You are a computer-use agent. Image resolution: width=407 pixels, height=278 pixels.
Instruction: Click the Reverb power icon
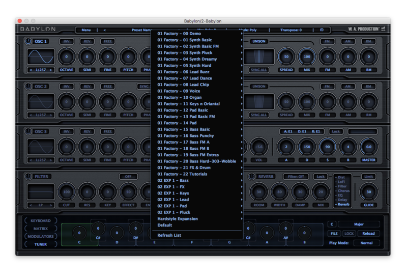tap(252, 177)
